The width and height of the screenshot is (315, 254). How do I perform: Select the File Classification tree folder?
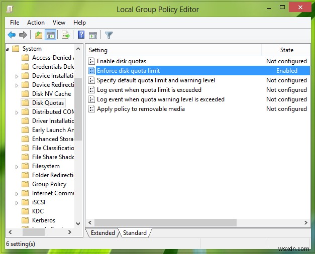(x=53, y=148)
